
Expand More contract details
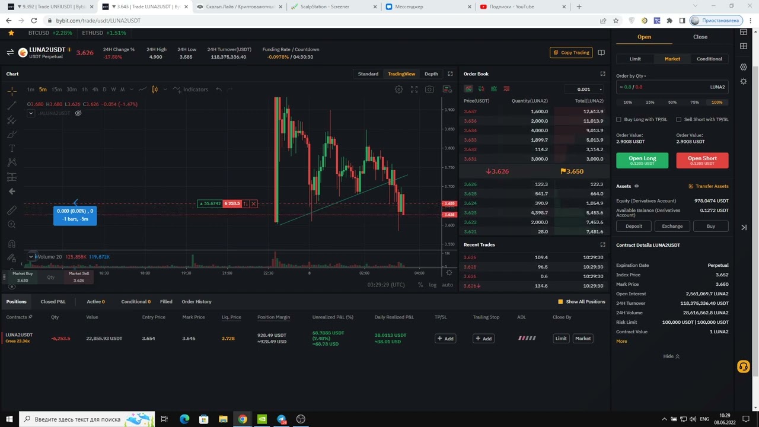point(621,341)
